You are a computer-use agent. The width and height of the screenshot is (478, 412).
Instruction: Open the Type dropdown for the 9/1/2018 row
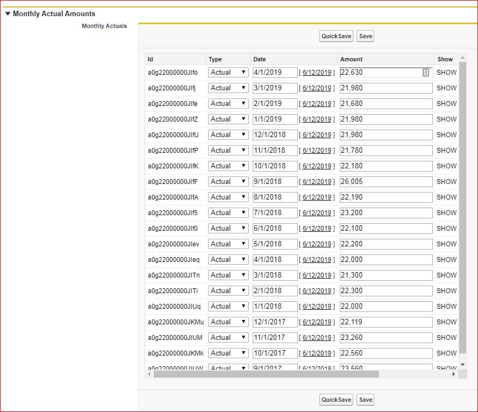click(229, 182)
